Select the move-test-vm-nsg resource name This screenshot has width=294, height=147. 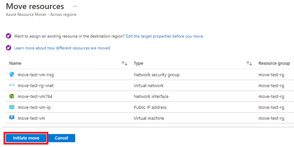[x=36, y=75]
